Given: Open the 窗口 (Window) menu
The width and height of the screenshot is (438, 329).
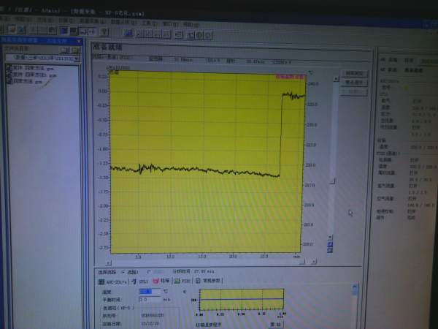Looking at the screenshot, I should tap(171, 24).
